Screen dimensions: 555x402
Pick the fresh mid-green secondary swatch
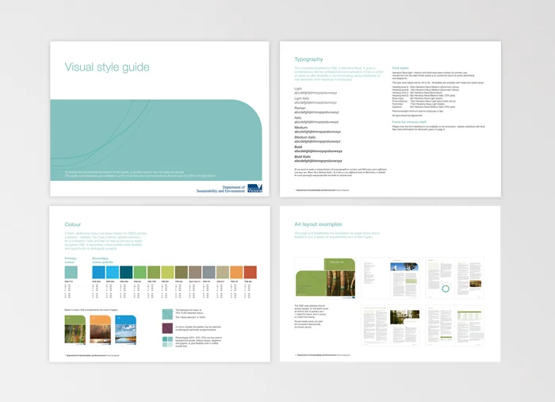coord(140,273)
